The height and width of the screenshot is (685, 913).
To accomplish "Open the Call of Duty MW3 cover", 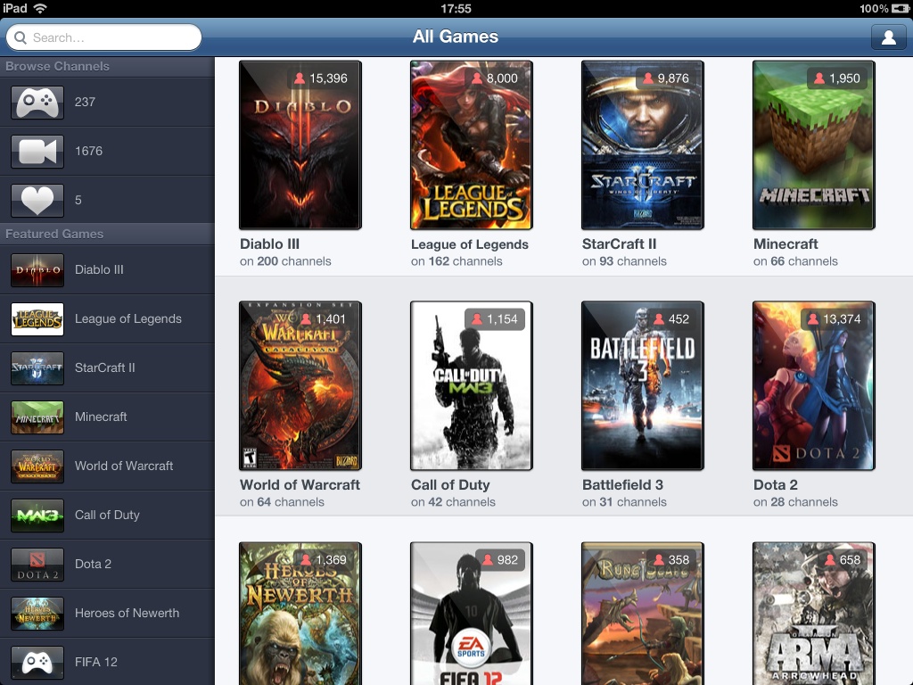I will [x=472, y=385].
